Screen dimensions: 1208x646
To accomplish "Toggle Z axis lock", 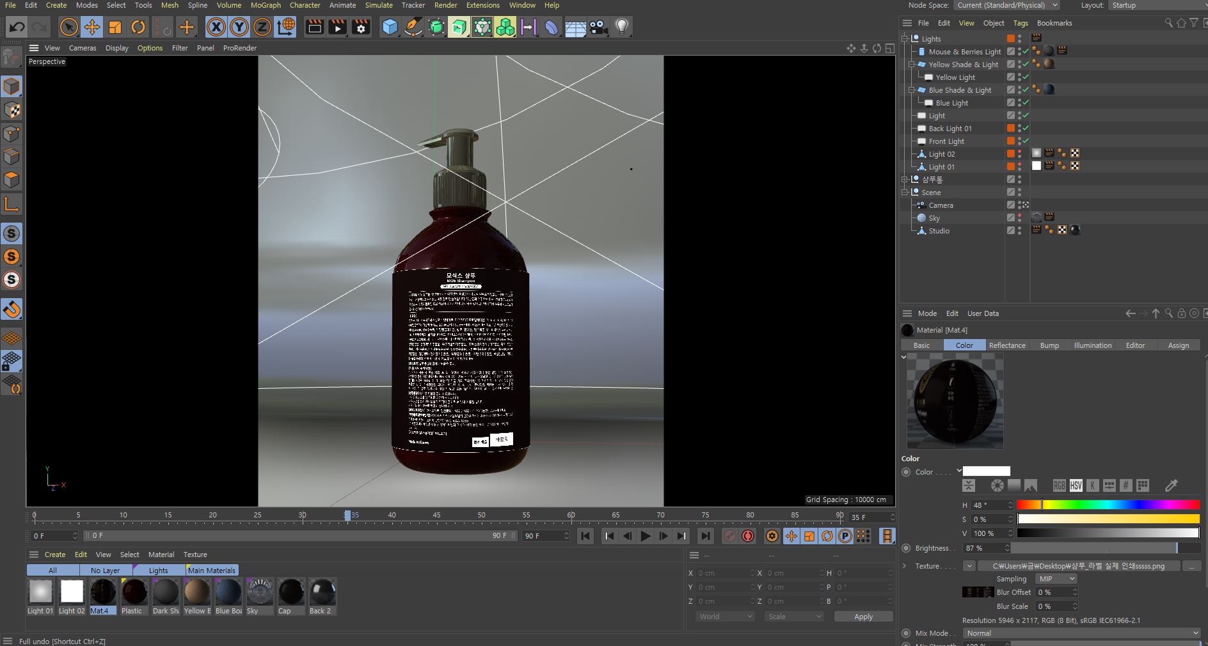I will (262, 27).
